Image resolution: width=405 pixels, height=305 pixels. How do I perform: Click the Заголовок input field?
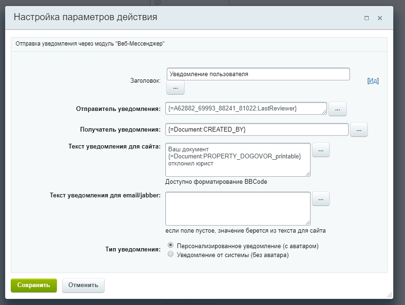point(258,74)
